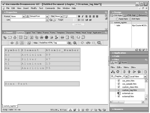Open the ID_Chapter_13 site dropdown
Viewport: 150px width, 113px height.
tap(127, 76)
